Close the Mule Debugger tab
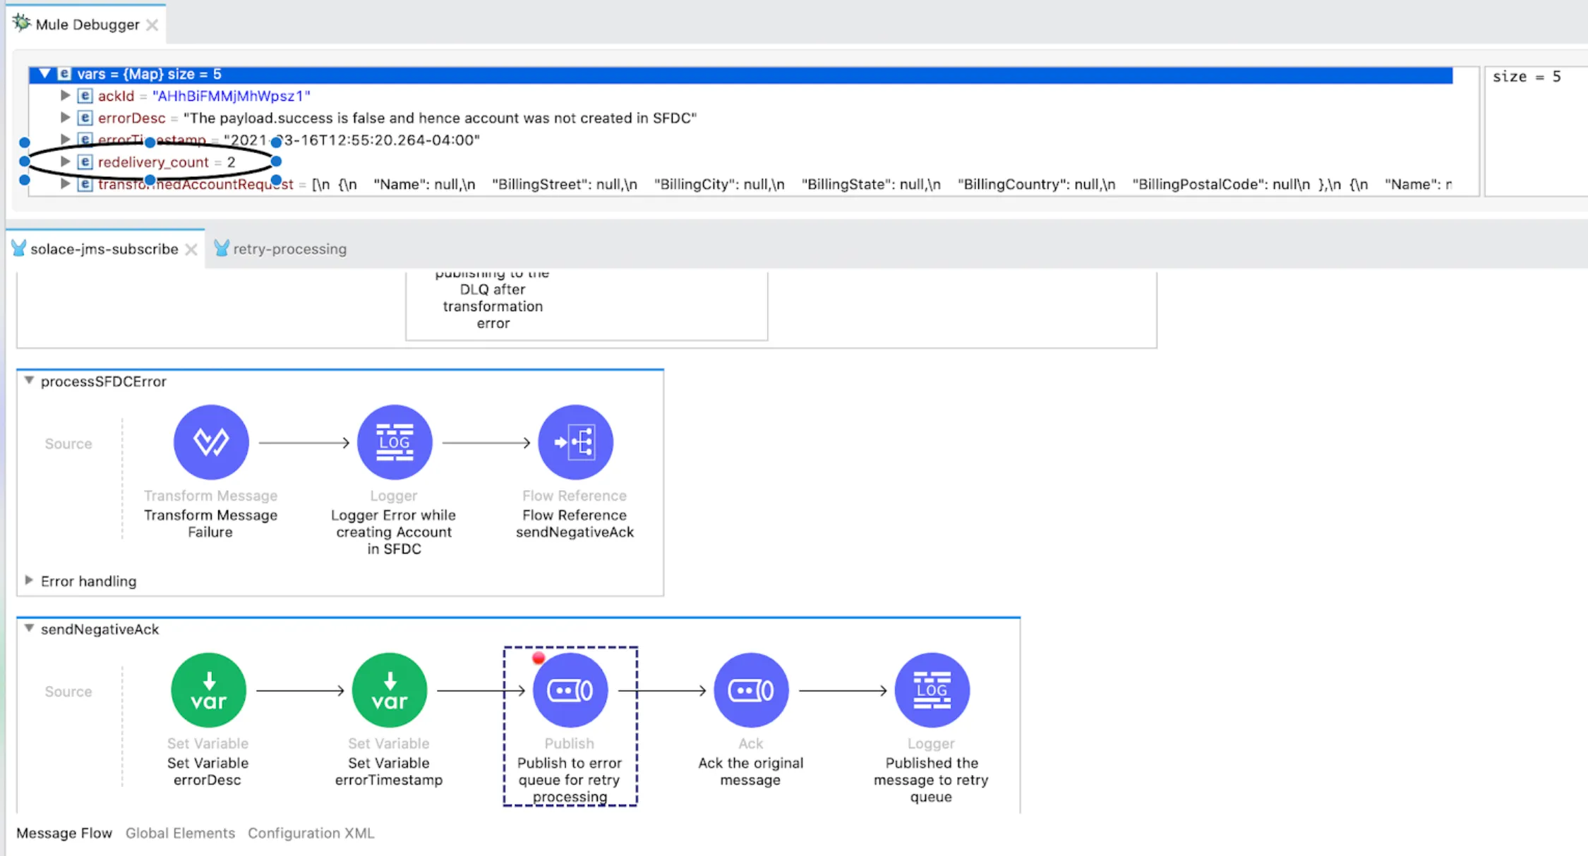The image size is (1588, 856). [x=152, y=25]
